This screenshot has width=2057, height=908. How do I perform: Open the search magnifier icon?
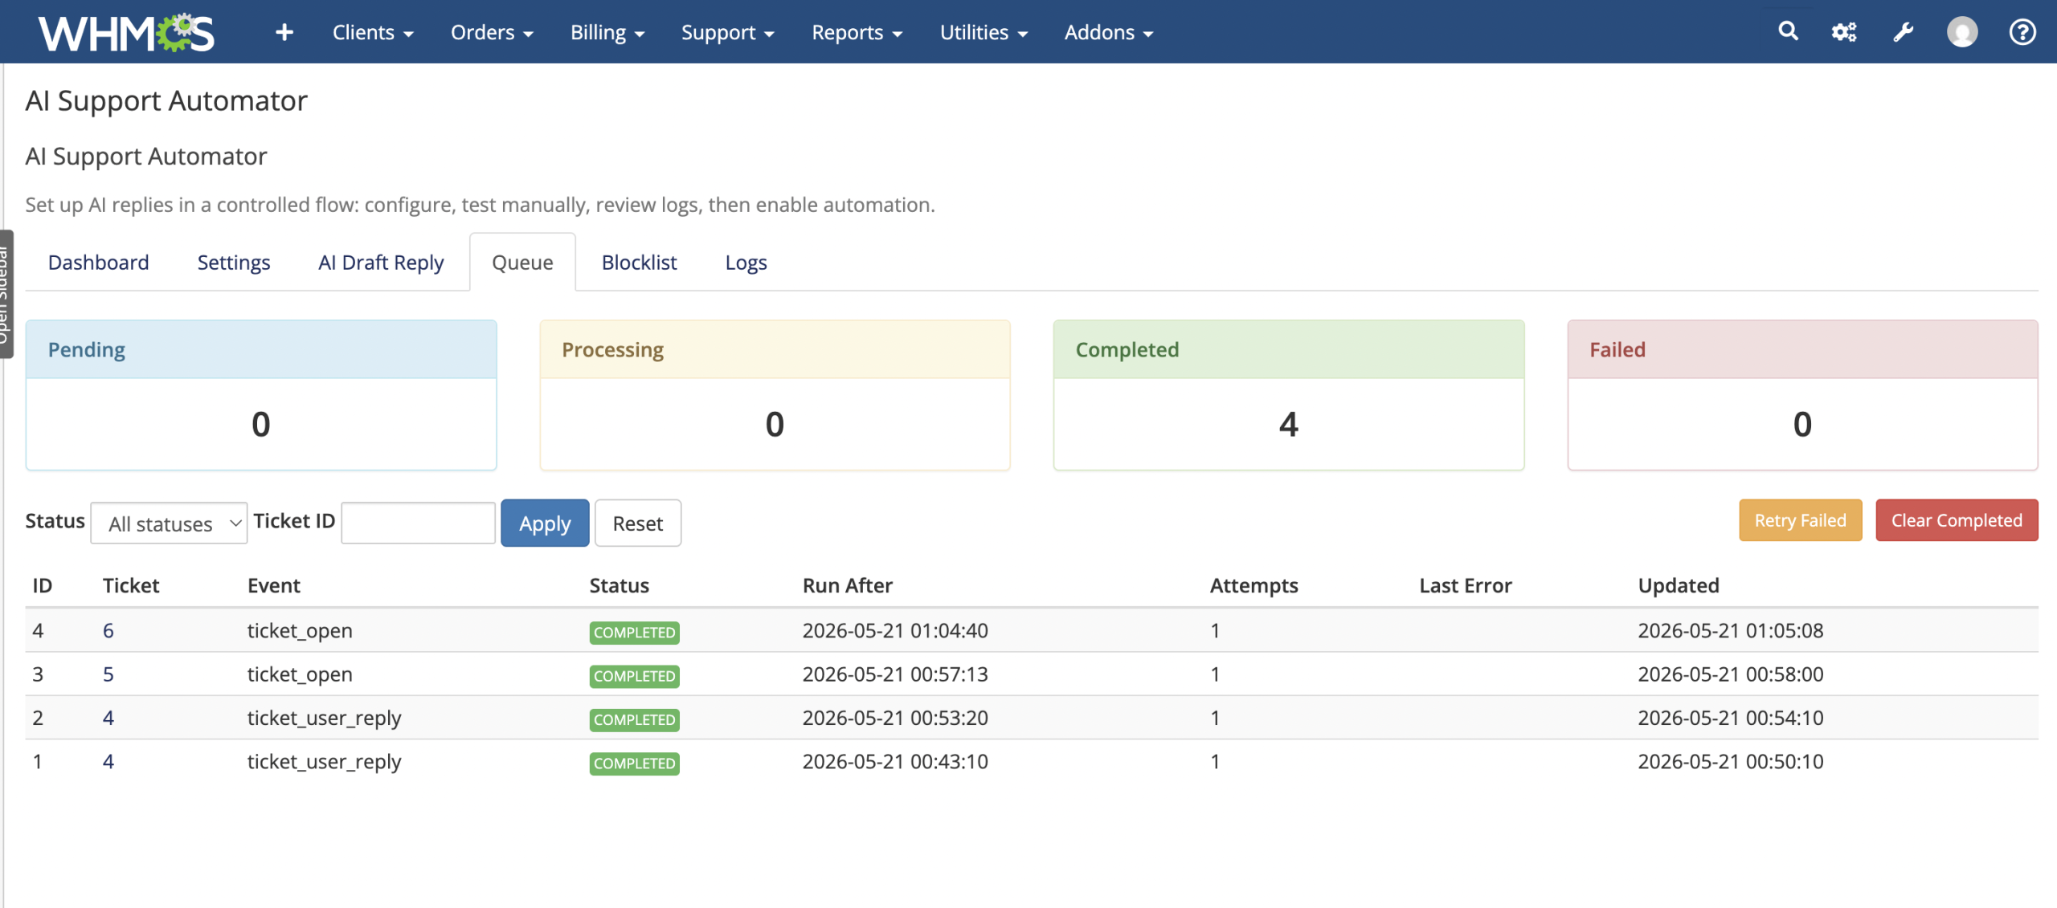pos(1788,31)
